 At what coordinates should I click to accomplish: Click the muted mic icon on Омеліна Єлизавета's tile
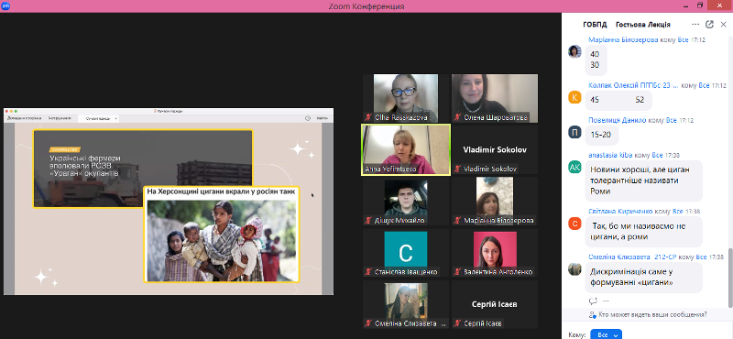[369, 323]
